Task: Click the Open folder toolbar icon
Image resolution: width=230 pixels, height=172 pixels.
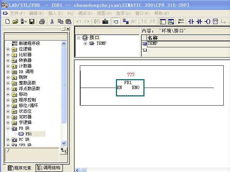Action: [x=15, y=22]
